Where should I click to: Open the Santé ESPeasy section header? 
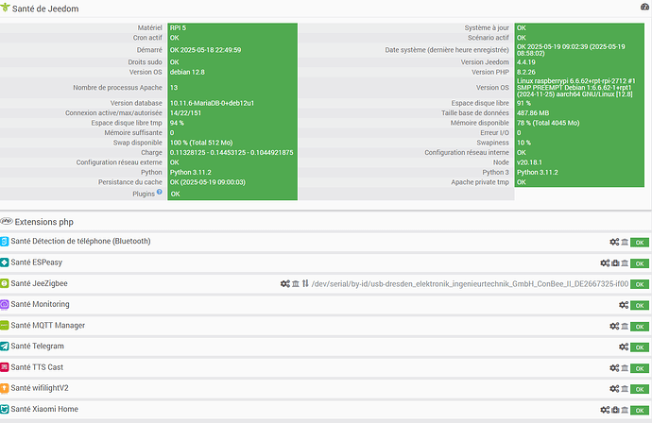pyautogui.click(x=37, y=262)
